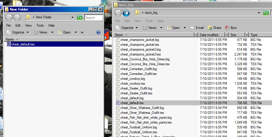Expand overflow chevron in New Folder toolbar
This screenshot has height=137, width=272.
[82, 32]
